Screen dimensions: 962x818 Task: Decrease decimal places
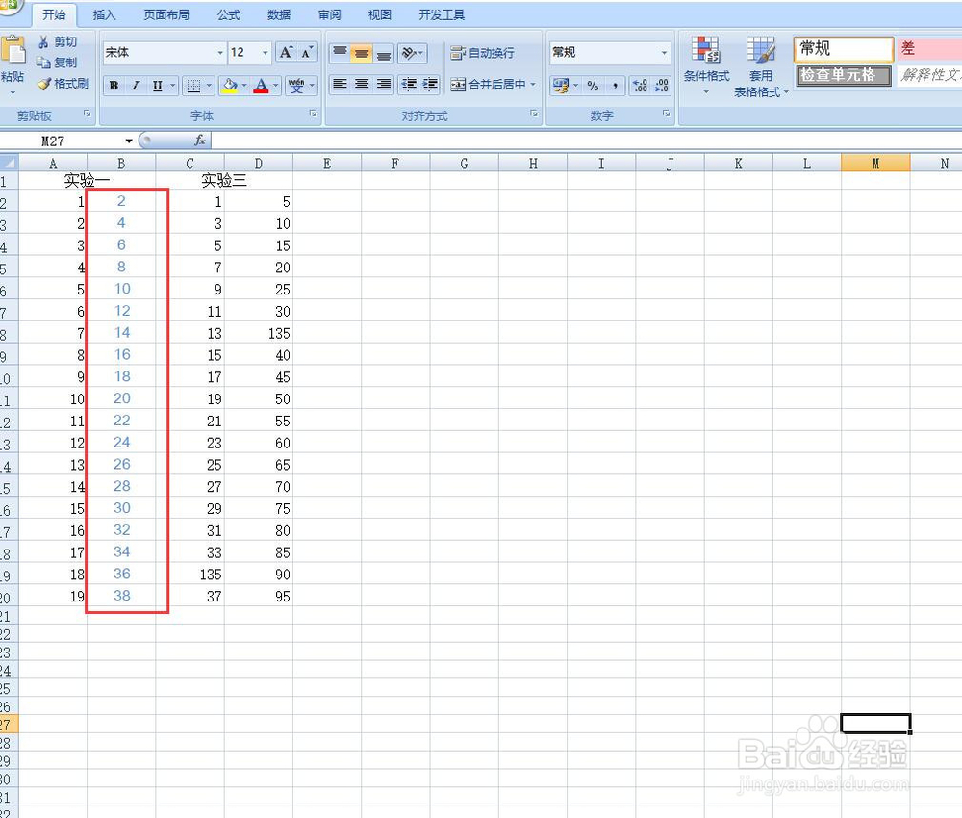(x=662, y=86)
